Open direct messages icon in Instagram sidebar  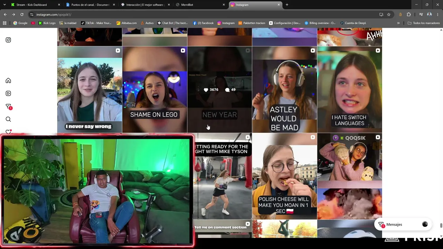[x=9, y=107]
